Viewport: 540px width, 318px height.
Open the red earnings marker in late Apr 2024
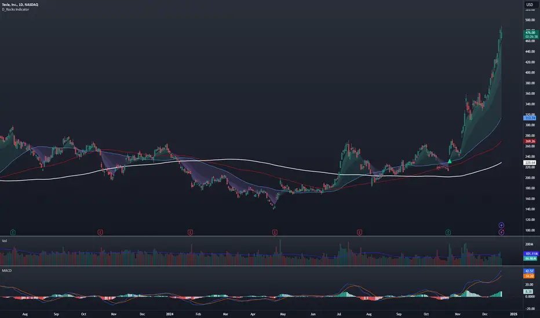click(x=275, y=232)
